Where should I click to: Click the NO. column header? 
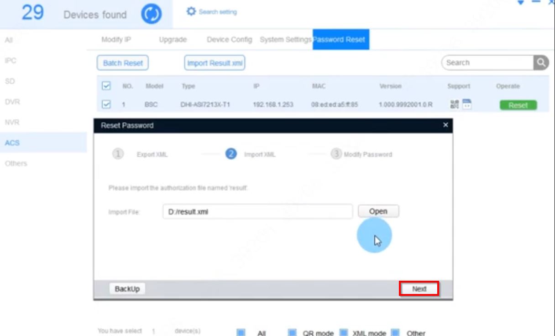(127, 86)
